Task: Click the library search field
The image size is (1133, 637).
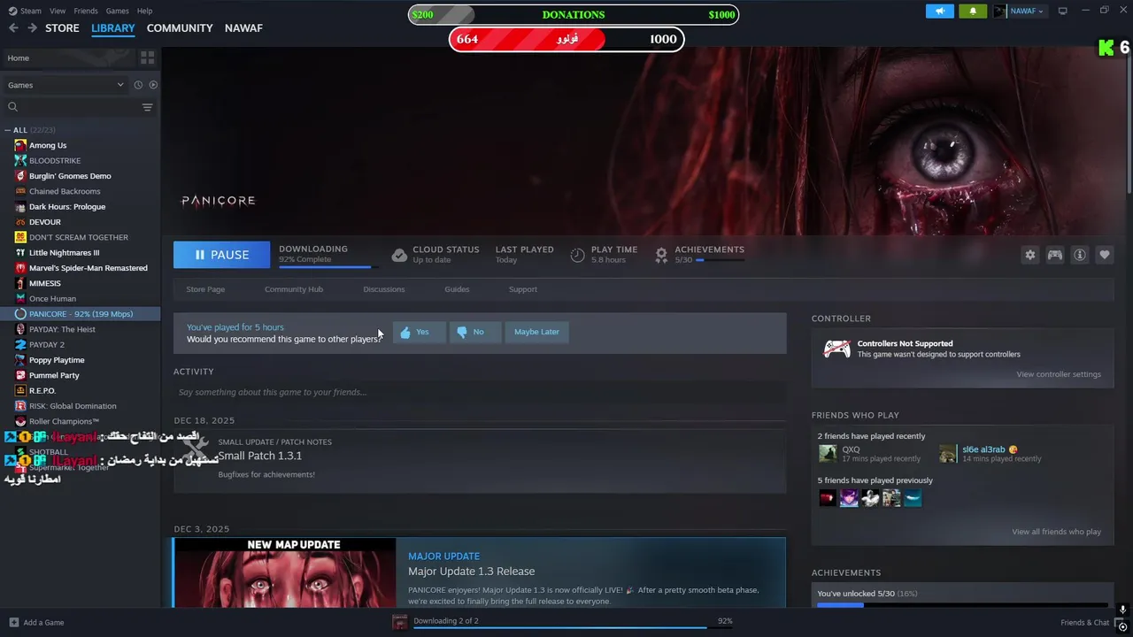Action: pos(80,107)
